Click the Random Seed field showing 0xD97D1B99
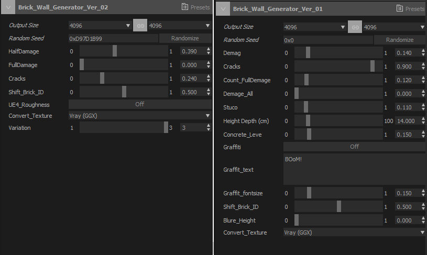 tap(113, 38)
